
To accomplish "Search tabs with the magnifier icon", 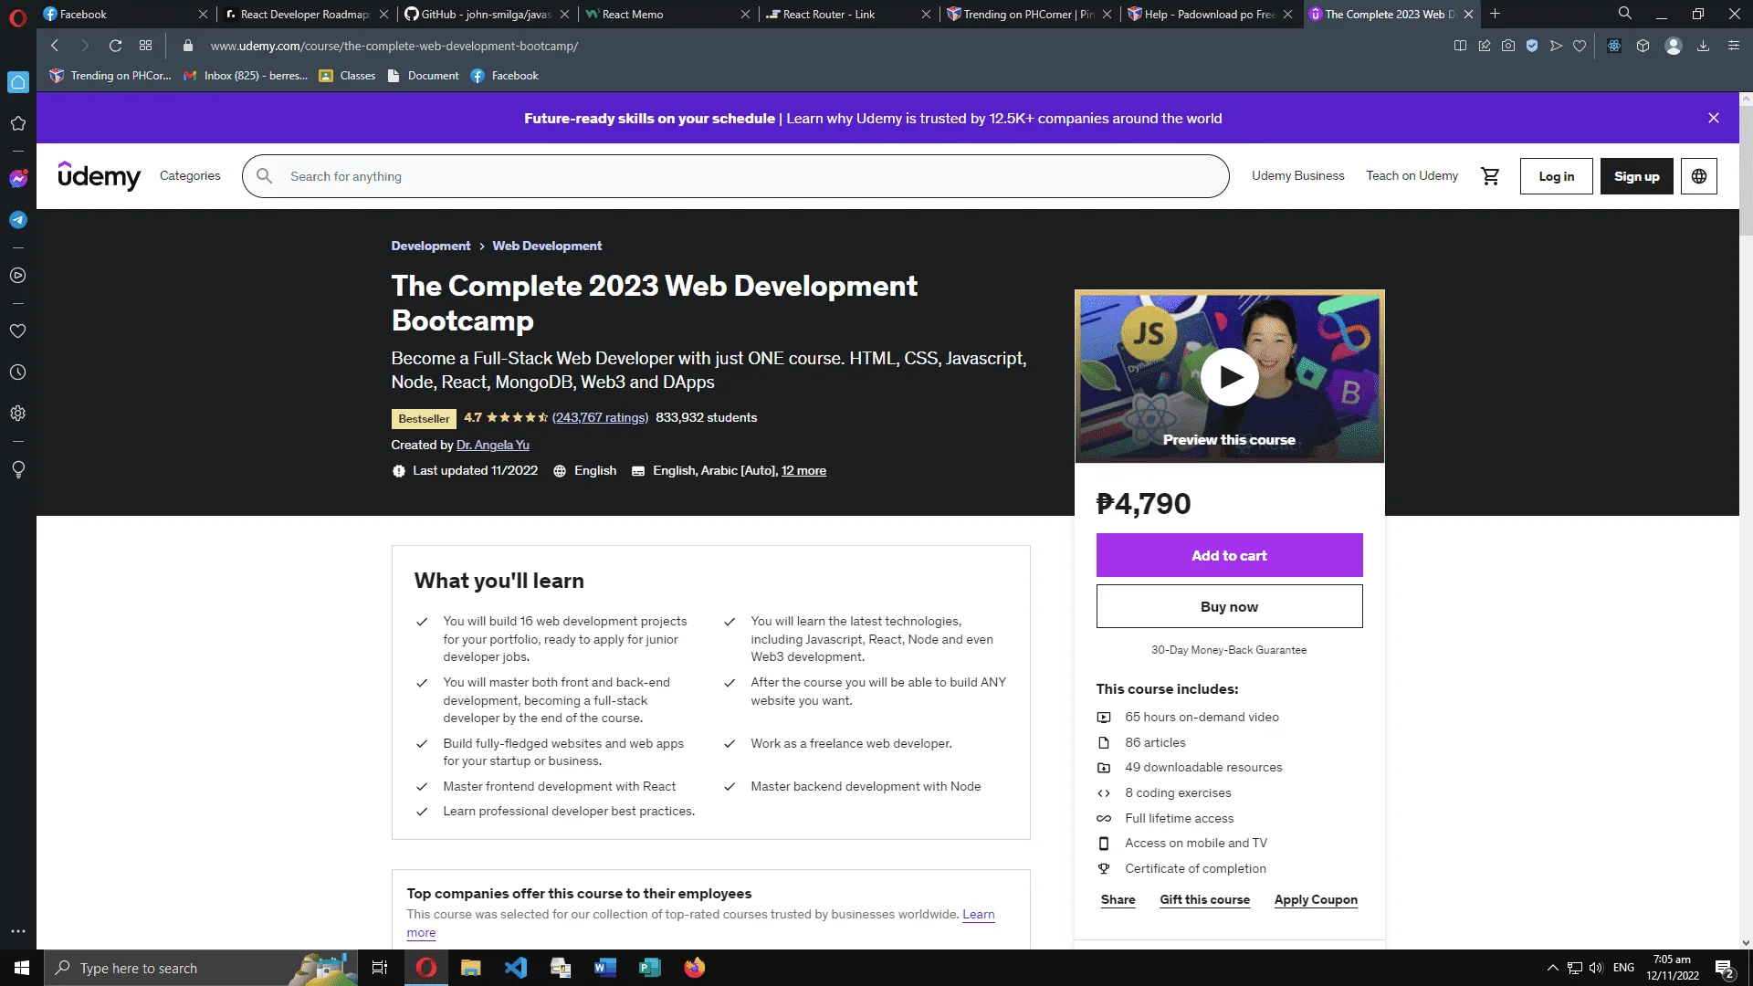I will (x=1625, y=14).
